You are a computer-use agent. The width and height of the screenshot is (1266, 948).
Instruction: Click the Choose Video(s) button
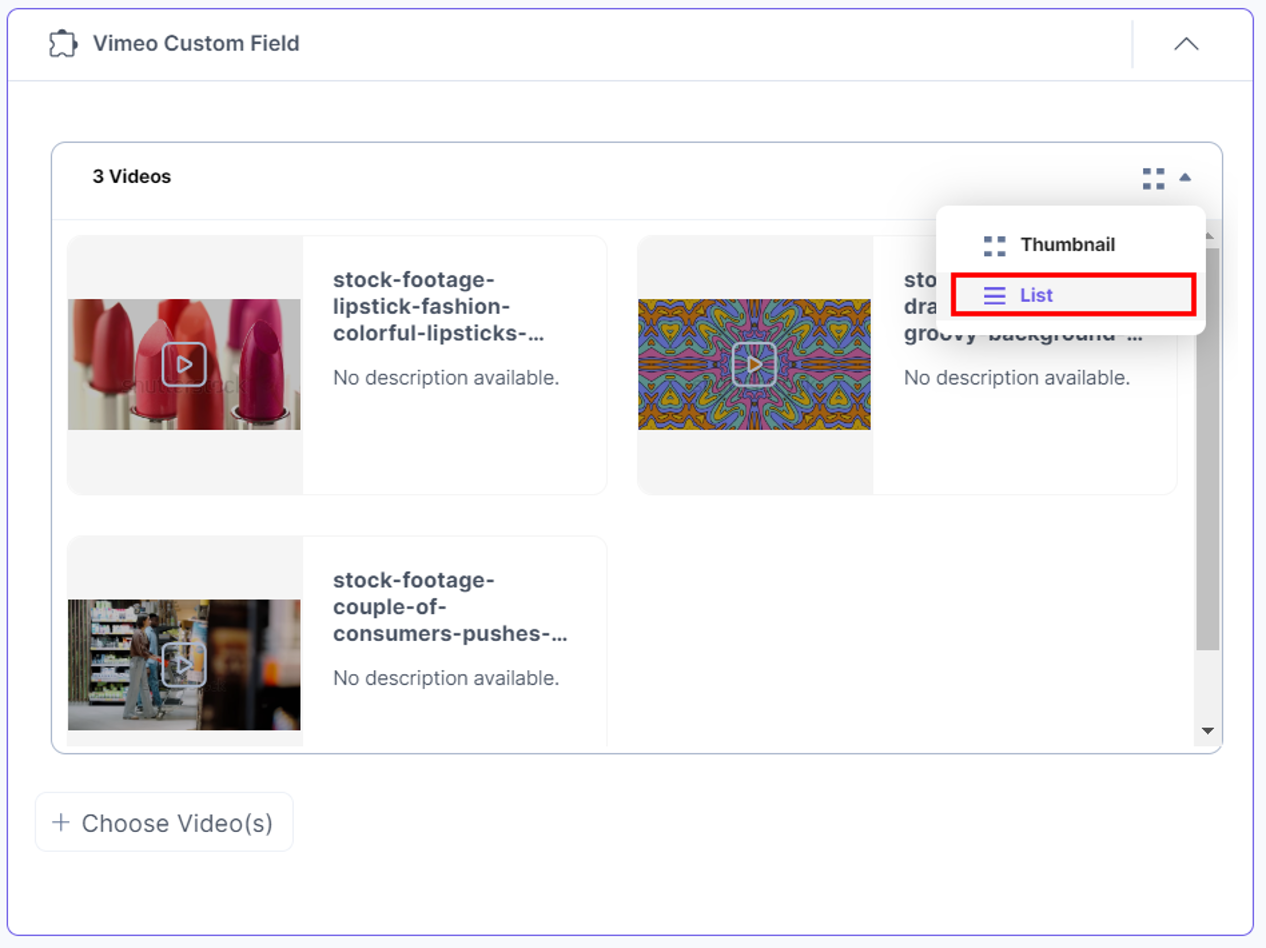pyautogui.click(x=164, y=823)
